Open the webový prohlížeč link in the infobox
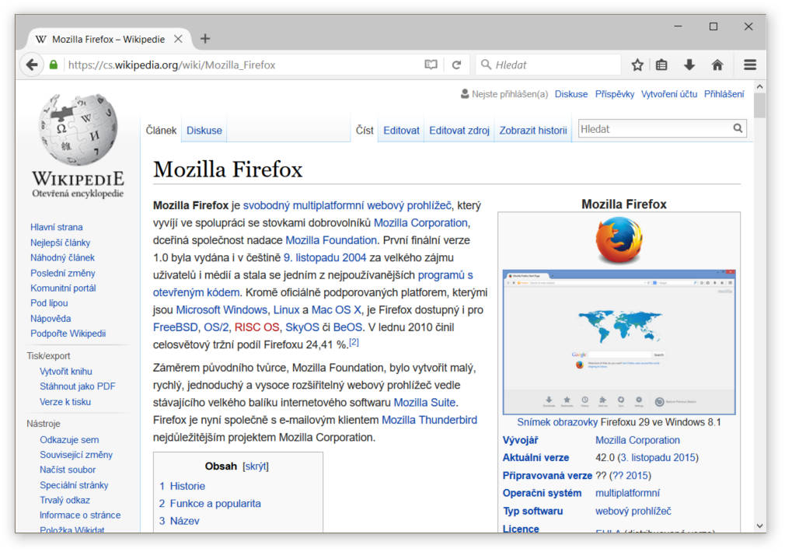The width and height of the screenshot is (785, 552). 633,511
